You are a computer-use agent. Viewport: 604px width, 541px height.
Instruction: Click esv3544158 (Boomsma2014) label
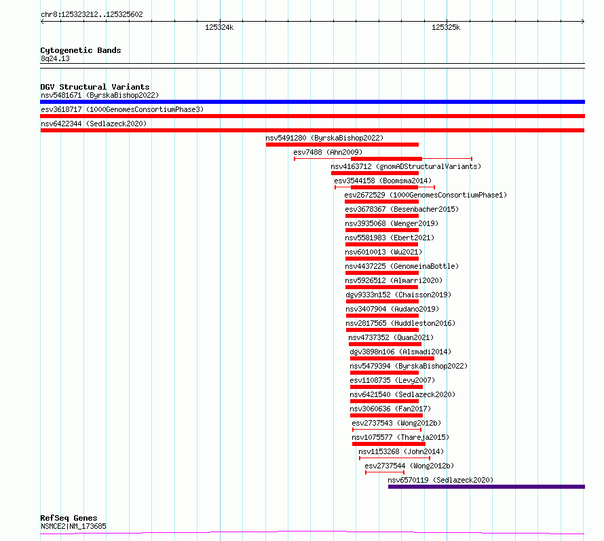click(x=383, y=181)
